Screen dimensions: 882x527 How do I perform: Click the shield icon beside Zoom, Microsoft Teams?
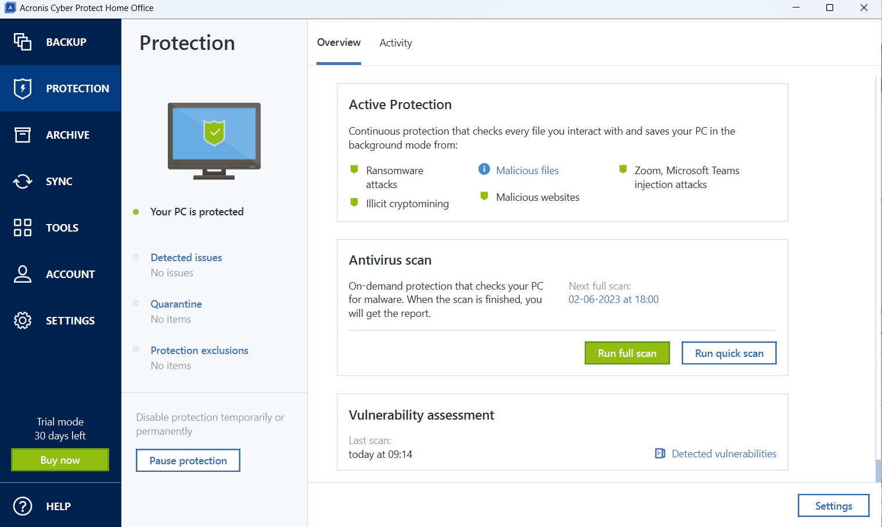click(623, 169)
